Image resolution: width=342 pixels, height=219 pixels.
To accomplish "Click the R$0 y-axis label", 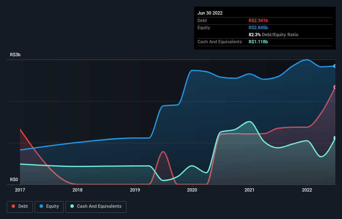I will 14,179.
